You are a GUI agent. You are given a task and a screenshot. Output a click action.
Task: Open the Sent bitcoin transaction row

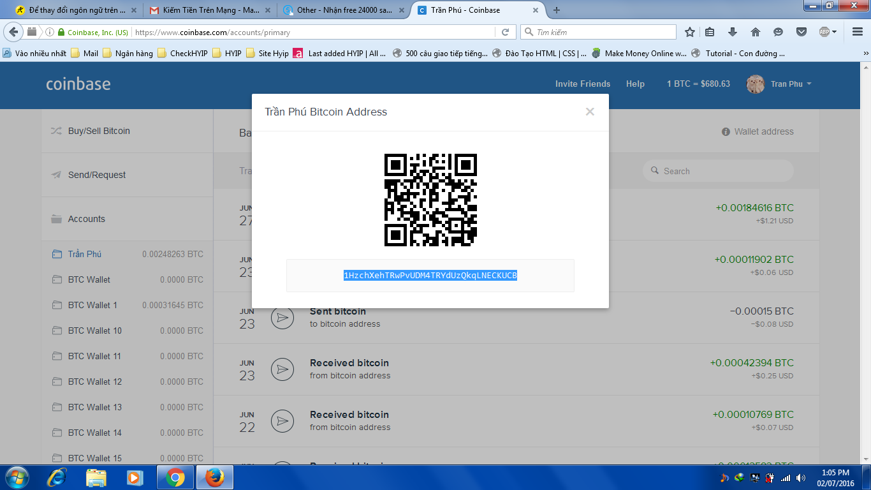pyautogui.click(x=516, y=318)
